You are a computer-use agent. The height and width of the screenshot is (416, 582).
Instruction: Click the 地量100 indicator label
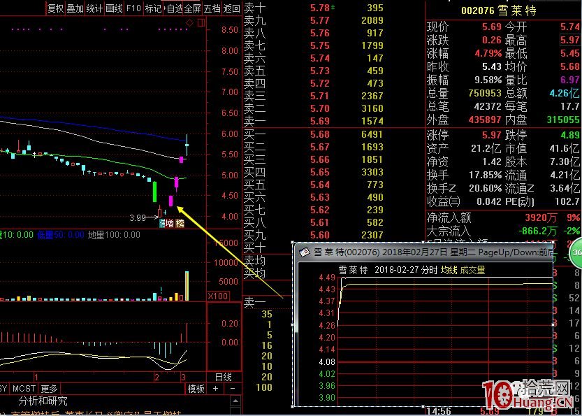click(114, 235)
